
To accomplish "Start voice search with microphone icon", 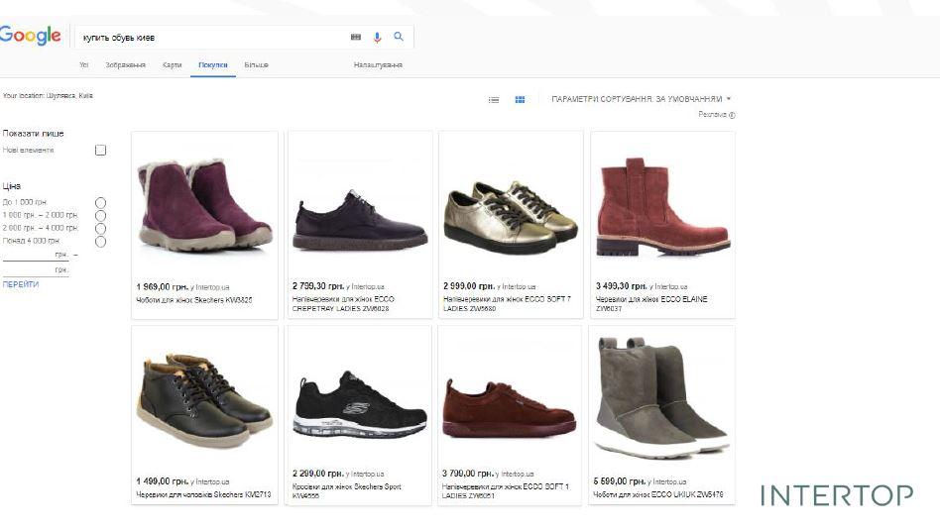I will [x=377, y=37].
